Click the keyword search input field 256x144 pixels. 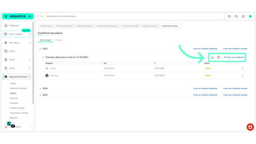(x=134, y=16)
